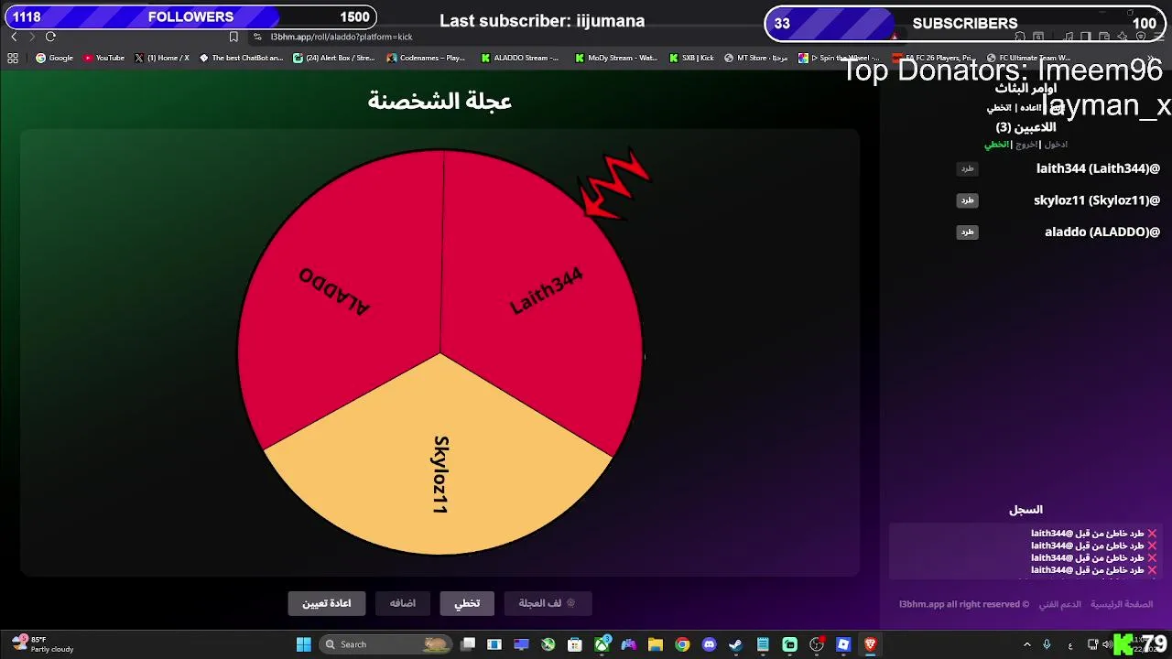Open the weather widget showing 85°F
The image size is (1172, 659).
click(x=42, y=644)
